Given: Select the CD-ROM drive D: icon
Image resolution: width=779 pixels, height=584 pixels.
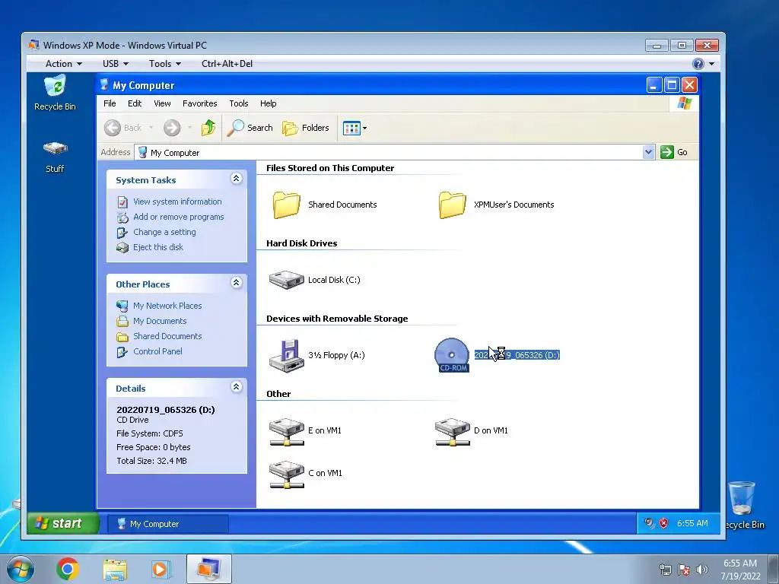Looking at the screenshot, I should pyautogui.click(x=452, y=354).
